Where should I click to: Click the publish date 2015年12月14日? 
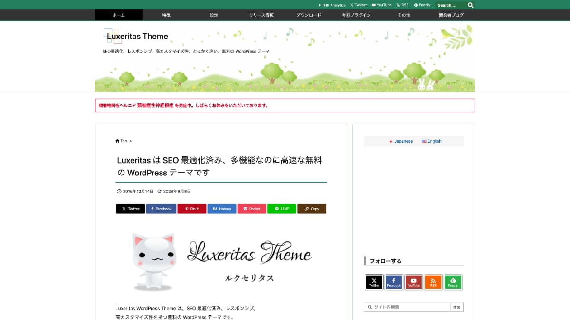coord(138,192)
